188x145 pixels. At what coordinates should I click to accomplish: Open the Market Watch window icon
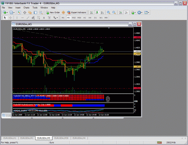19,12
